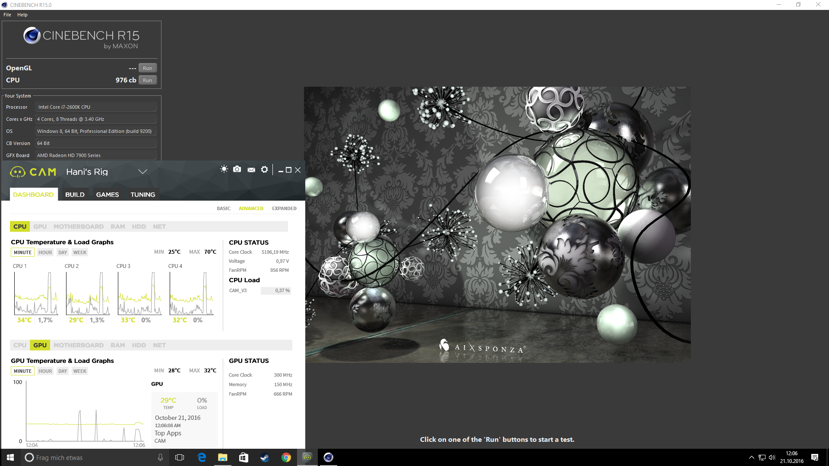
Task: Open CAM settings gear icon
Action: (x=265, y=170)
